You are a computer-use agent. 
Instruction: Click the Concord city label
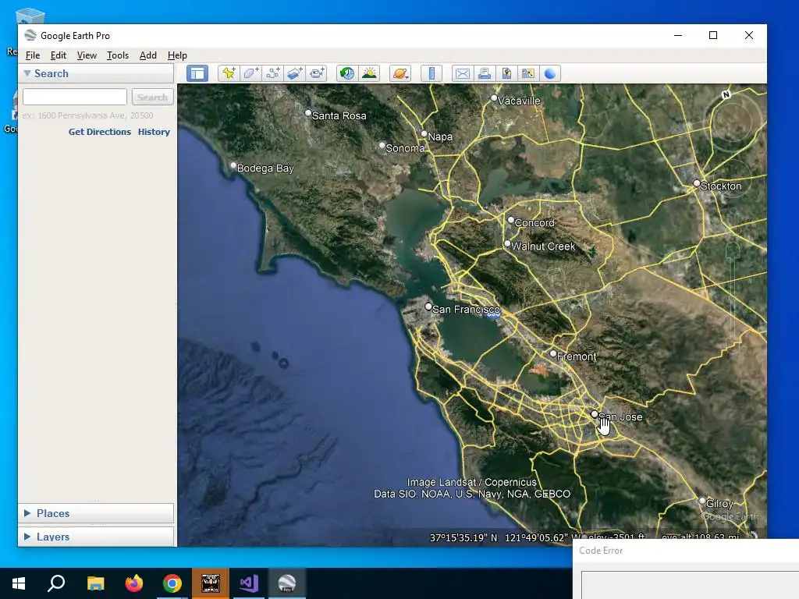pos(534,222)
